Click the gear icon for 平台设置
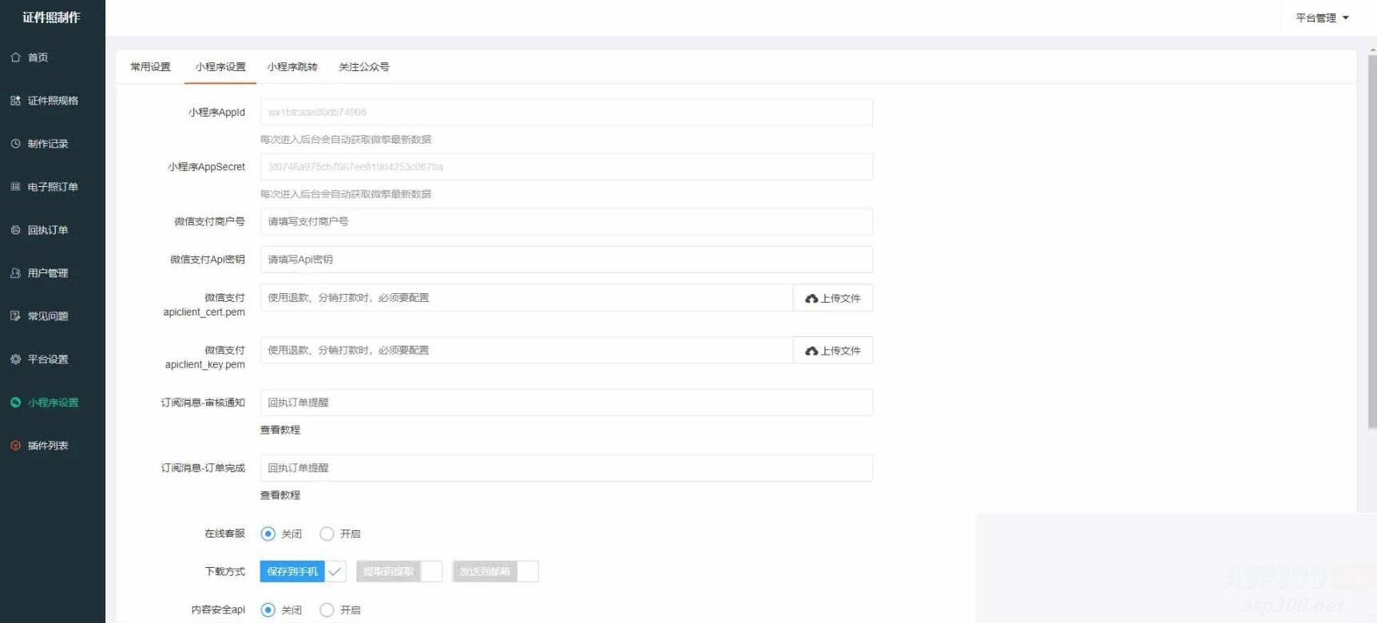1377x623 pixels. (15, 359)
